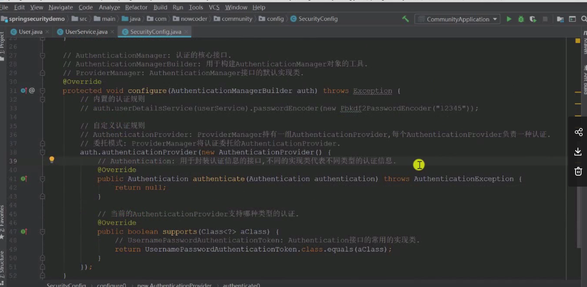Run with Coverage shield icon
The image size is (587, 287).
tap(533, 19)
